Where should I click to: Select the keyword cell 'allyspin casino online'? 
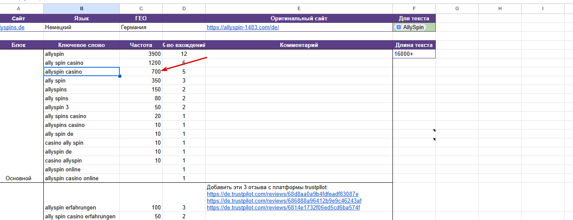[x=82, y=178]
